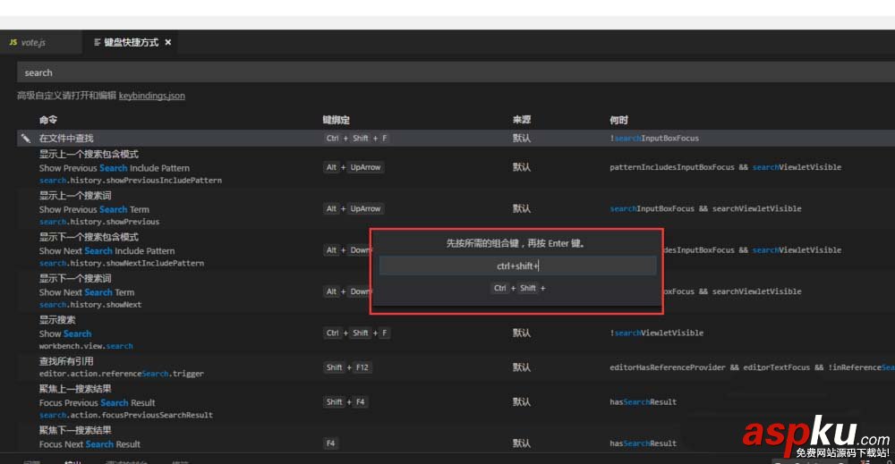Click the 来源 column header
Viewport: 895px width, 464px height.
tap(522, 120)
